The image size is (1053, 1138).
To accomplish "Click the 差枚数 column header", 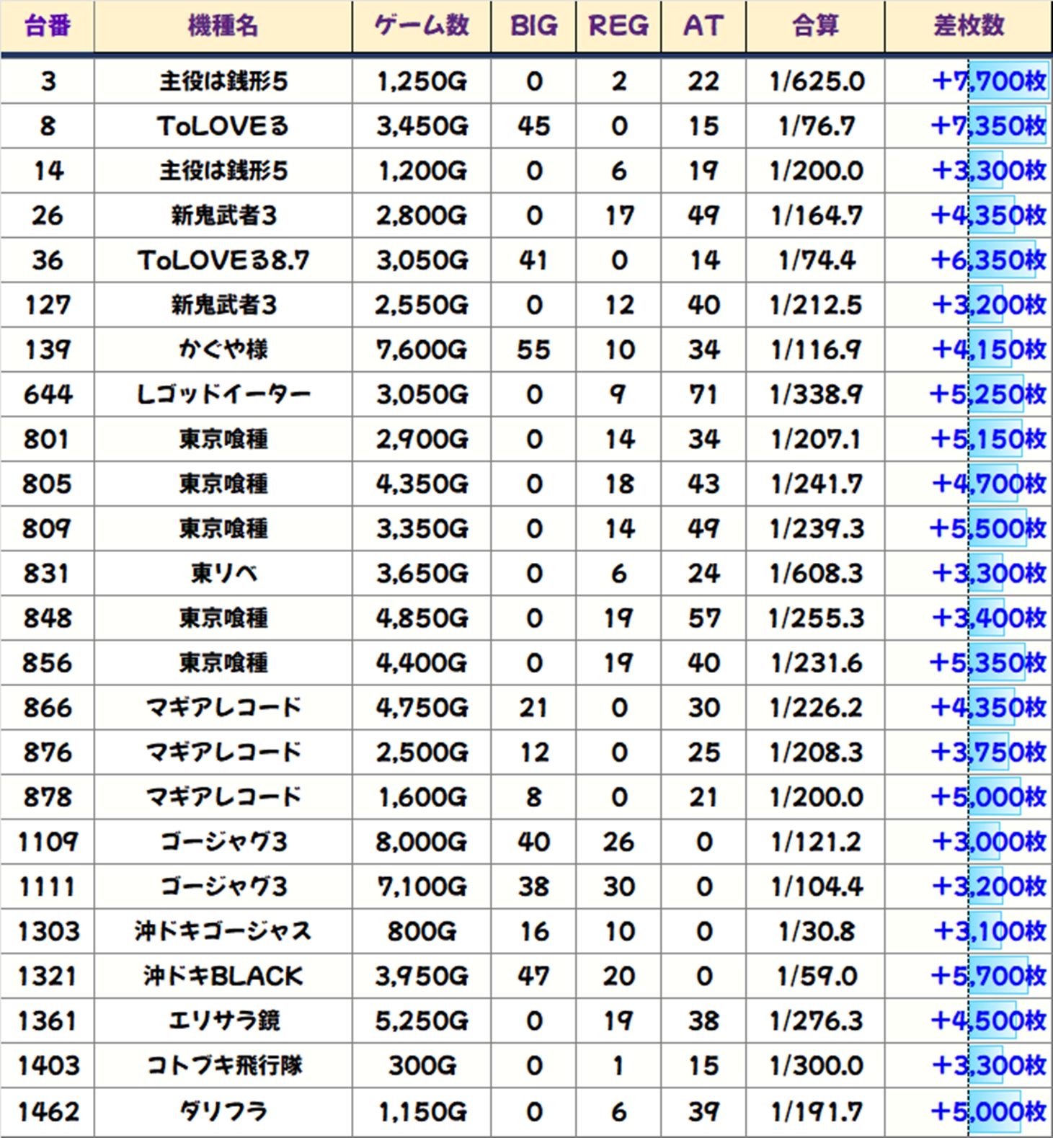I will [968, 26].
